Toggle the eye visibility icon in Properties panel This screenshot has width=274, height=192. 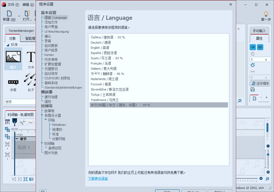pos(260,47)
